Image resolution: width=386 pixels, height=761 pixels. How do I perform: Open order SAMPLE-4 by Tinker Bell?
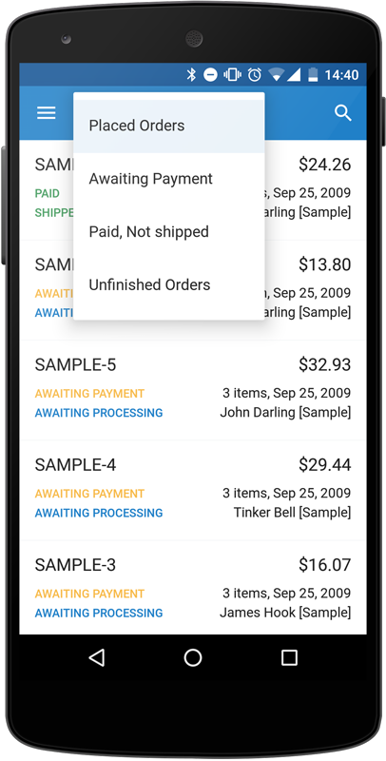(193, 490)
